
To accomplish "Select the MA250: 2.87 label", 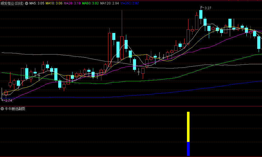I will coord(130,3).
